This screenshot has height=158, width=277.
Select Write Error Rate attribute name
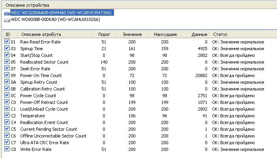36,149
